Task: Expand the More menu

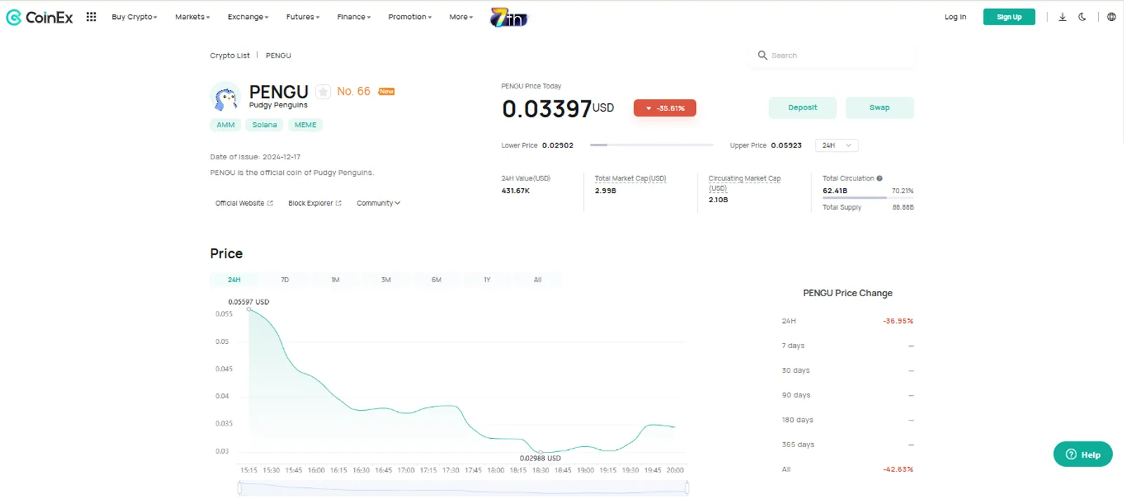Action: click(461, 17)
